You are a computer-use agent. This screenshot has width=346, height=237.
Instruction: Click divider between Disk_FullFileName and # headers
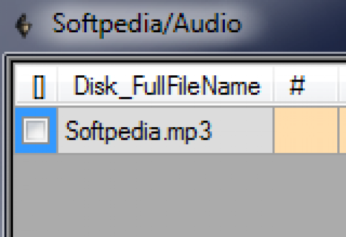coord(273,86)
